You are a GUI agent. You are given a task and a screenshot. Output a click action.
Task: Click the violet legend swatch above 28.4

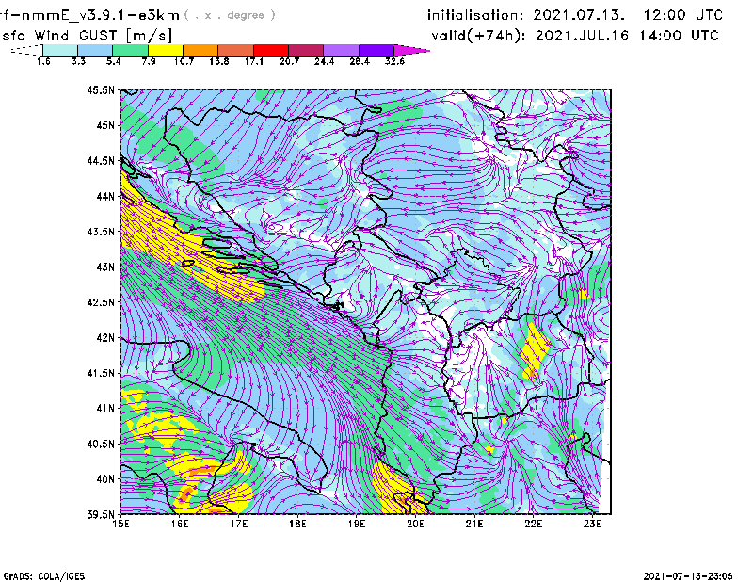tap(376, 50)
